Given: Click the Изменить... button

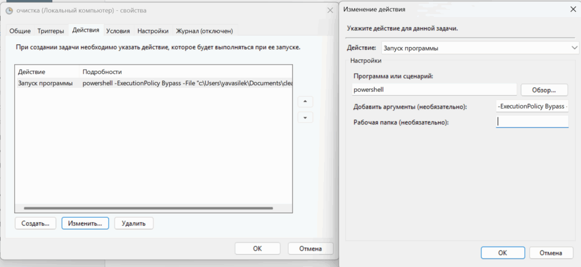Looking at the screenshot, I should 85,223.
